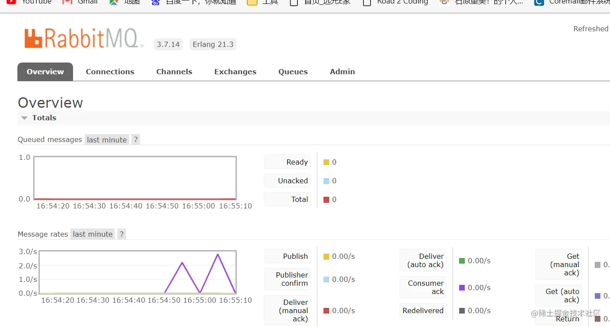Open the Exchanges tab
The height and width of the screenshot is (327, 610).
click(x=235, y=72)
